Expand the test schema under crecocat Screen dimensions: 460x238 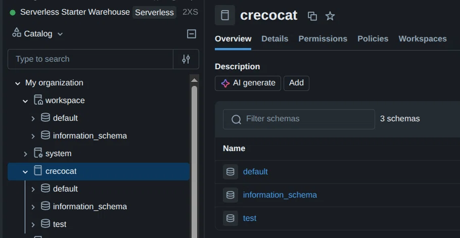(x=33, y=225)
